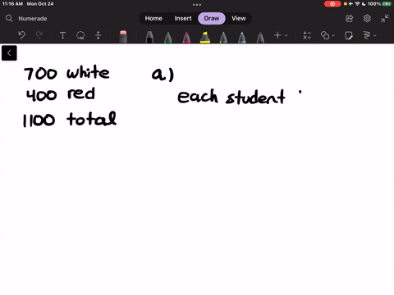394x295 pixels.
Task: Expand the ink tool dropdown arrow
Action: tap(375, 35)
